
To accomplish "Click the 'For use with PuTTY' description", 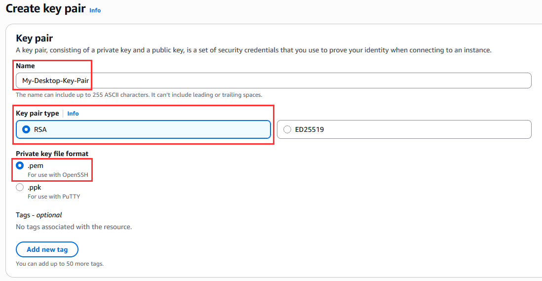I will point(53,197).
